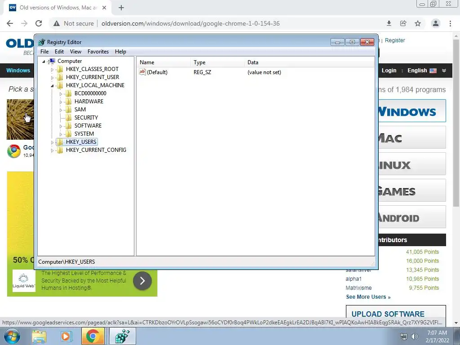Expand HKEY_CLASSES_ROOT node
Screen dimensions: 460x345
52,70
